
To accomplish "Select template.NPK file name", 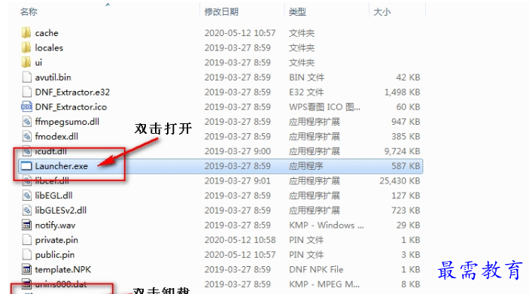I will pyautogui.click(x=63, y=270).
